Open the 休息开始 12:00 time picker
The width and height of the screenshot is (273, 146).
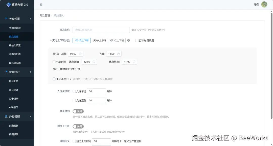pyautogui.click(x=89, y=62)
